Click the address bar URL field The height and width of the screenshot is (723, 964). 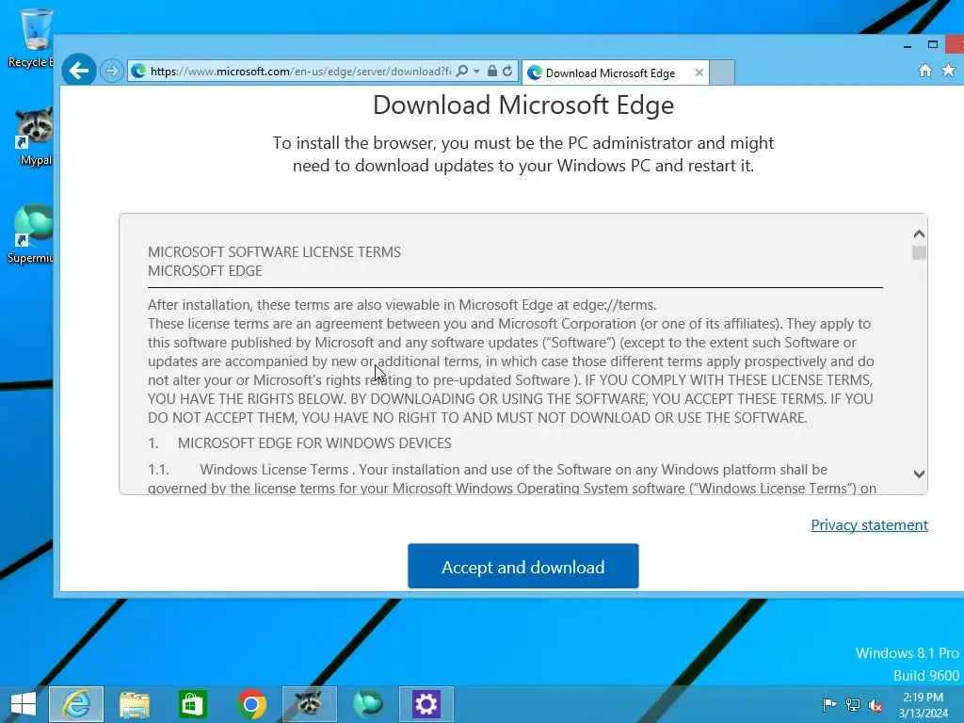(300, 72)
